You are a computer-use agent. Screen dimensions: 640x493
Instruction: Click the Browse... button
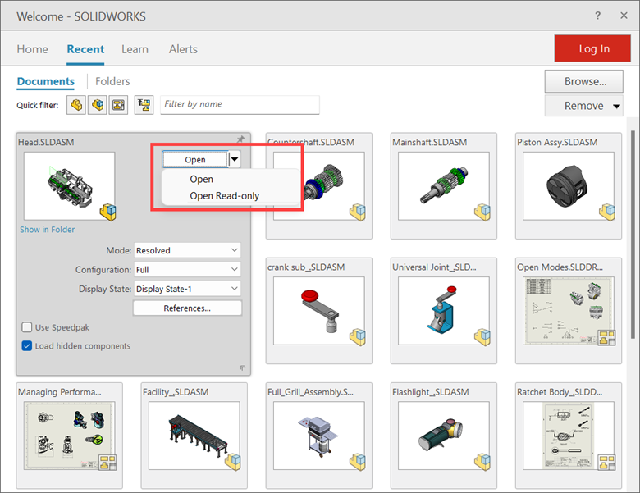tap(583, 82)
